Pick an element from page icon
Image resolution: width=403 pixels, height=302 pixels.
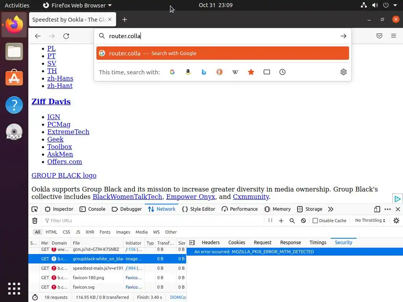[x=35, y=209]
